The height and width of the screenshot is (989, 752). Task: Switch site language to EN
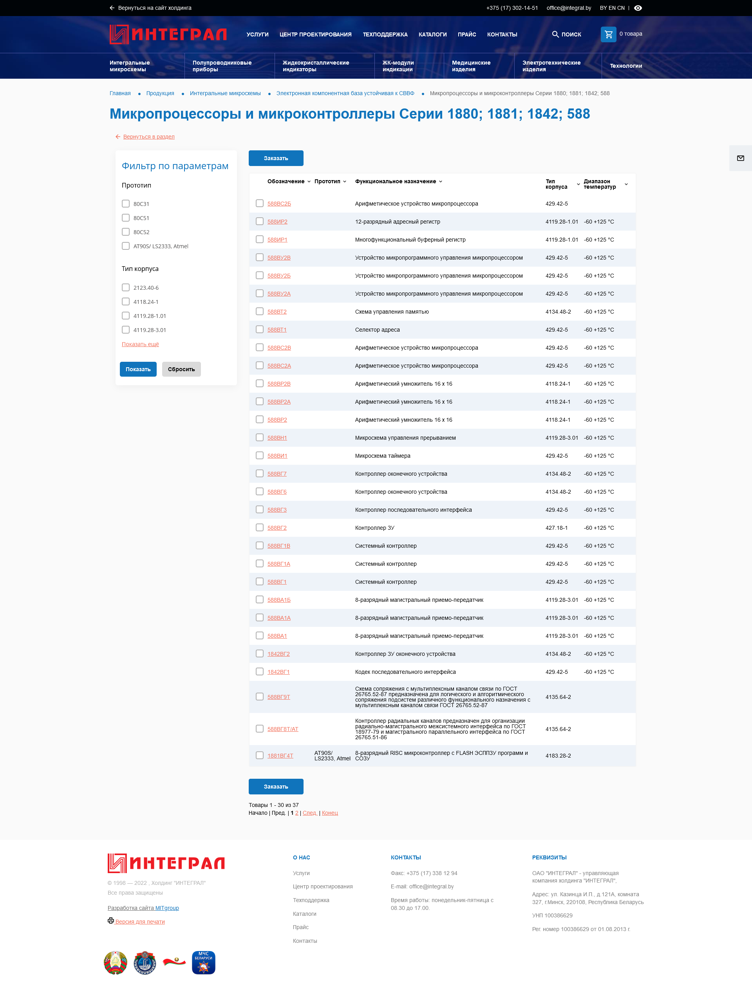pyautogui.click(x=612, y=8)
